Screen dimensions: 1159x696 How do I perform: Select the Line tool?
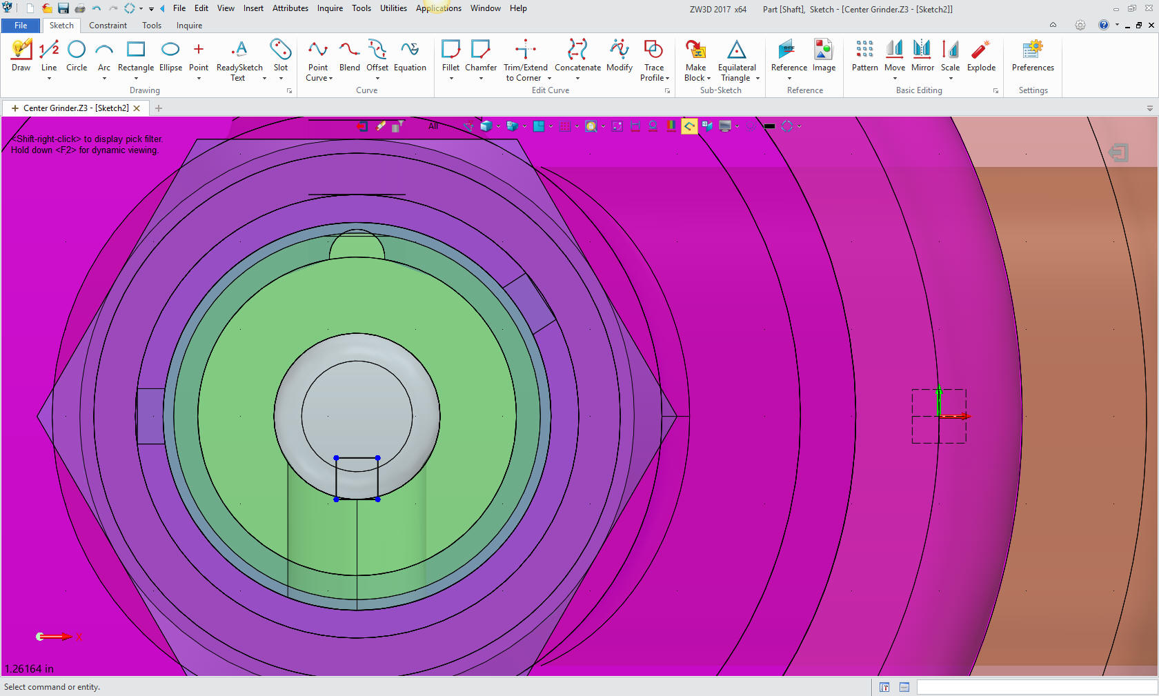(x=49, y=55)
